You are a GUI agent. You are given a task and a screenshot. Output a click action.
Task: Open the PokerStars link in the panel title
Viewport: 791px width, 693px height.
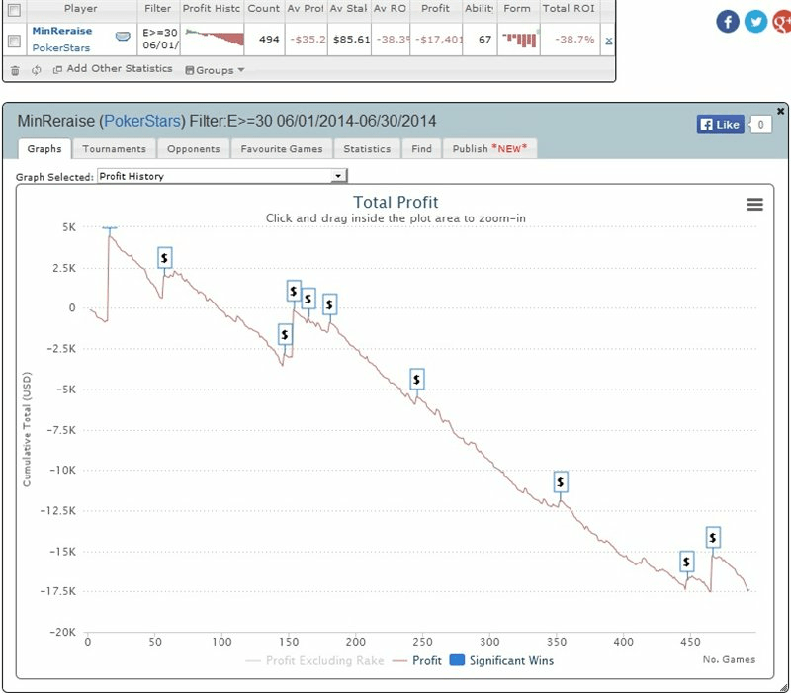(x=142, y=121)
